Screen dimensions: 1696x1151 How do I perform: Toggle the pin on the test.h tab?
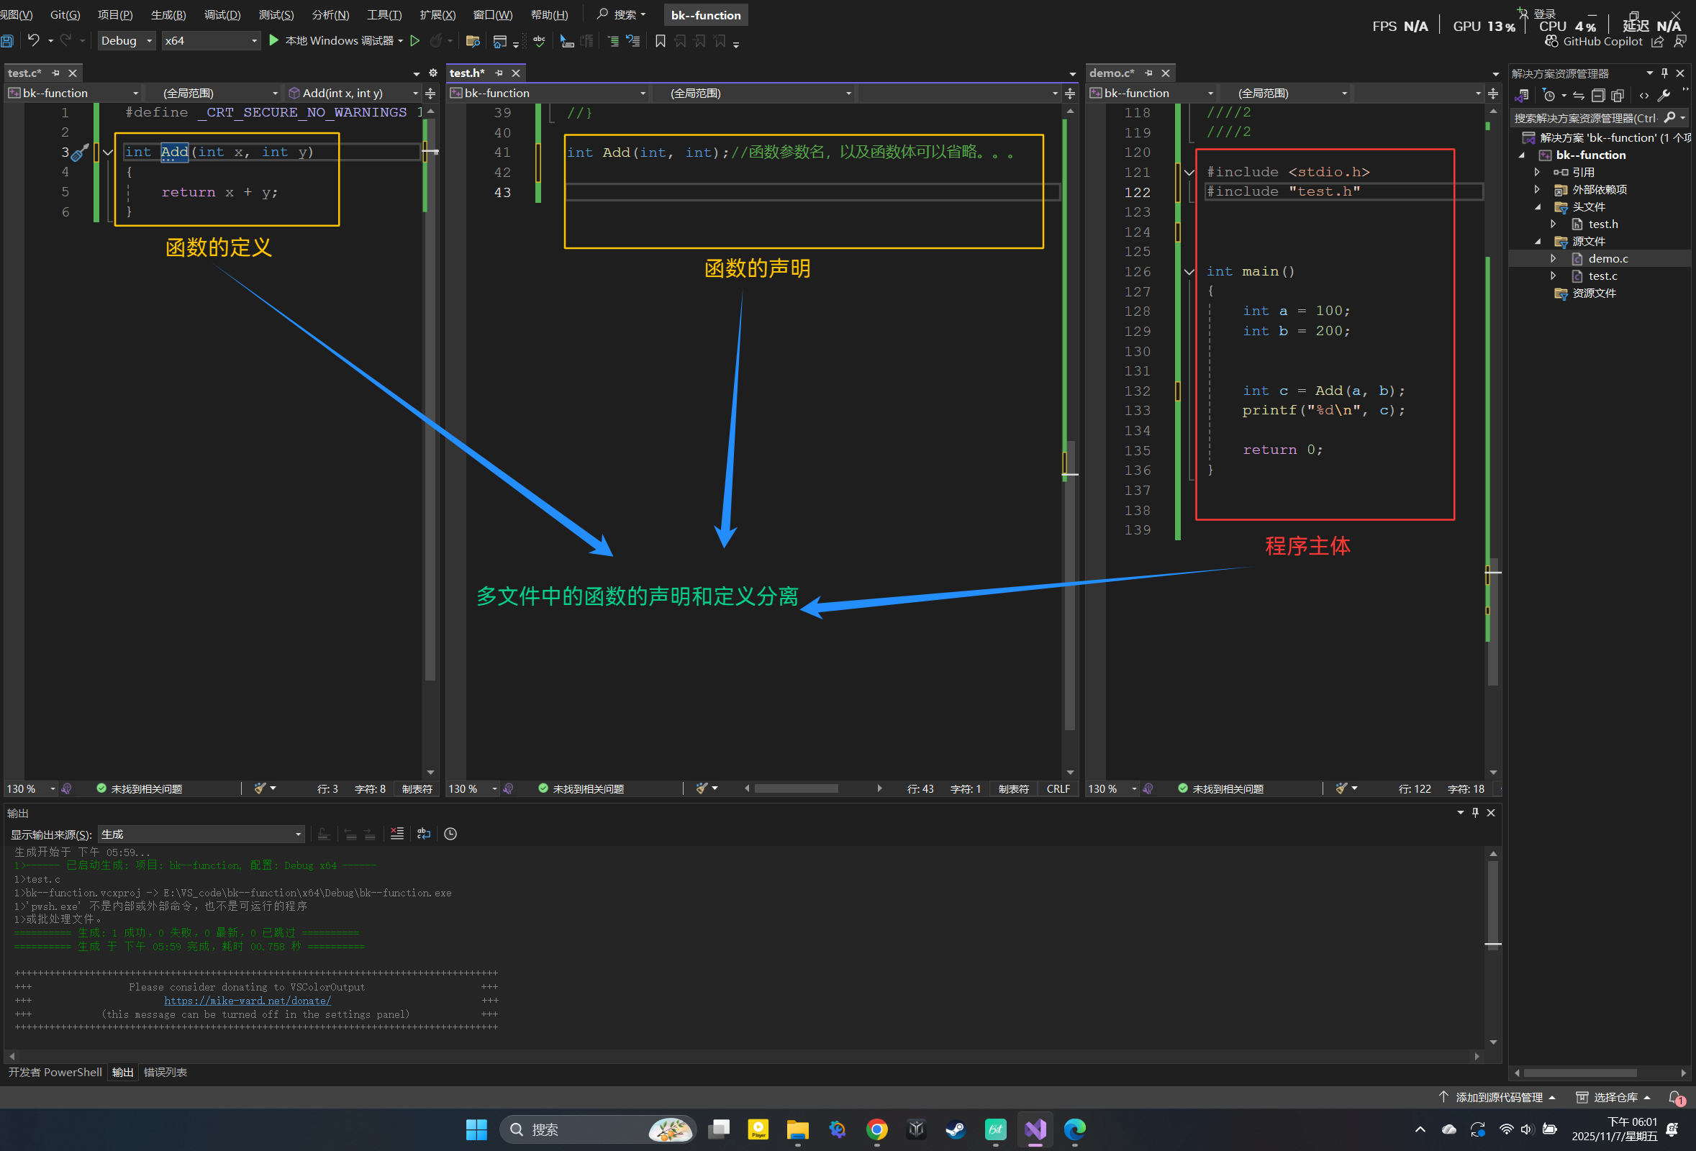coord(499,73)
